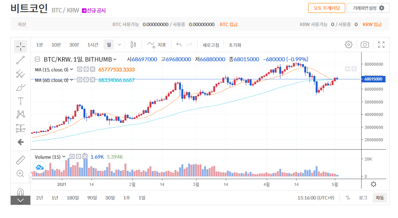
Task: Toggle 자동 auto scale
Action: 380,198
